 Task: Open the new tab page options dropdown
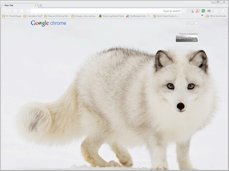pos(196,23)
